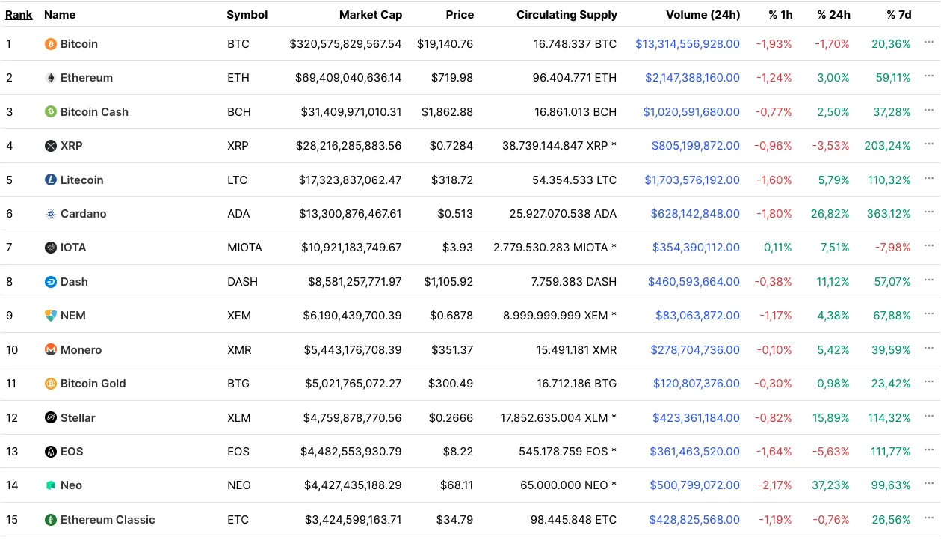This screenshot has width=941, height=540.
Task: Click the Litecoin logo icon
Action: (51, 180)
